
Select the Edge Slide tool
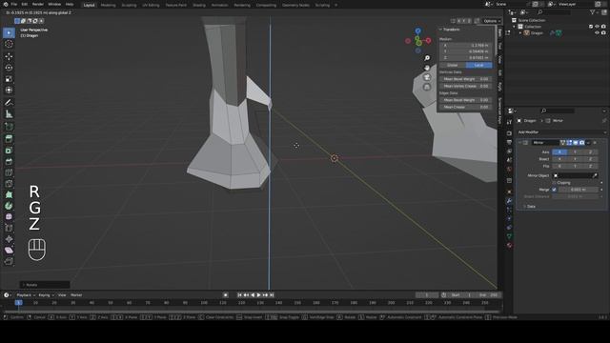(9, 229)
